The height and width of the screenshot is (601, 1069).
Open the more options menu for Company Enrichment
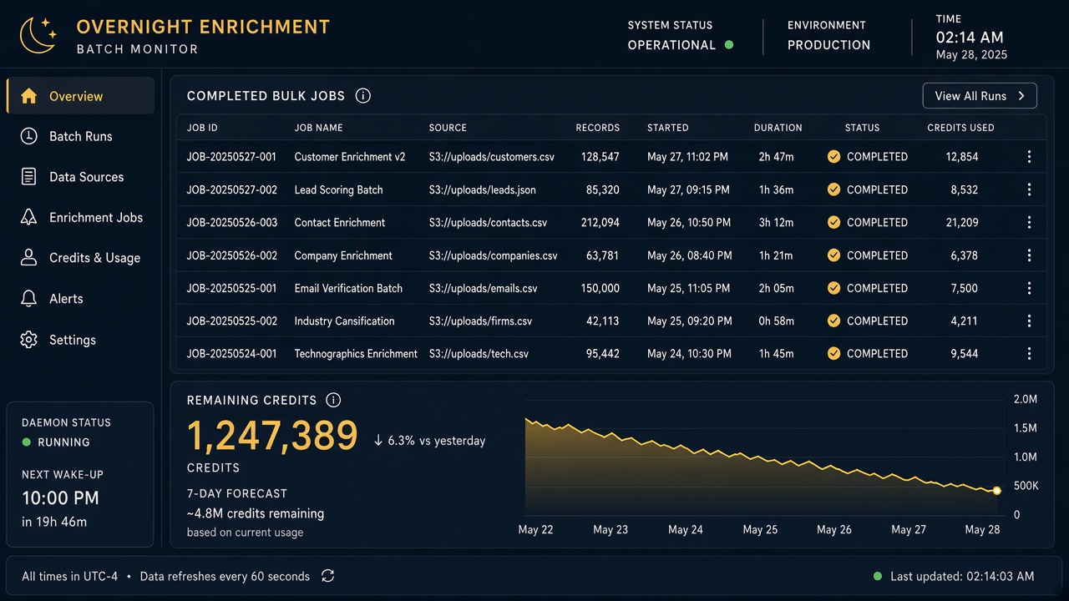pyautogui.click(x=1029, y=255)
